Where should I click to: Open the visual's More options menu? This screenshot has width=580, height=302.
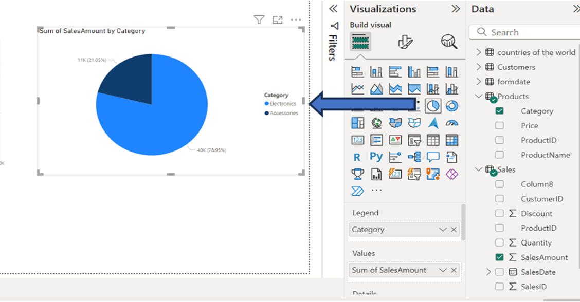(296, 19)
